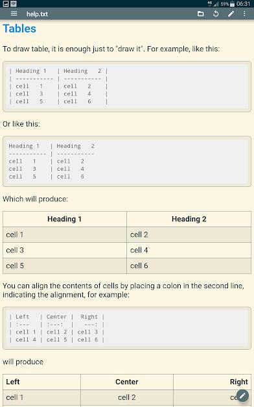Tap the first piped-table code block
The image size is (254, 407).
pyautogui.click(x=127, y=86)
